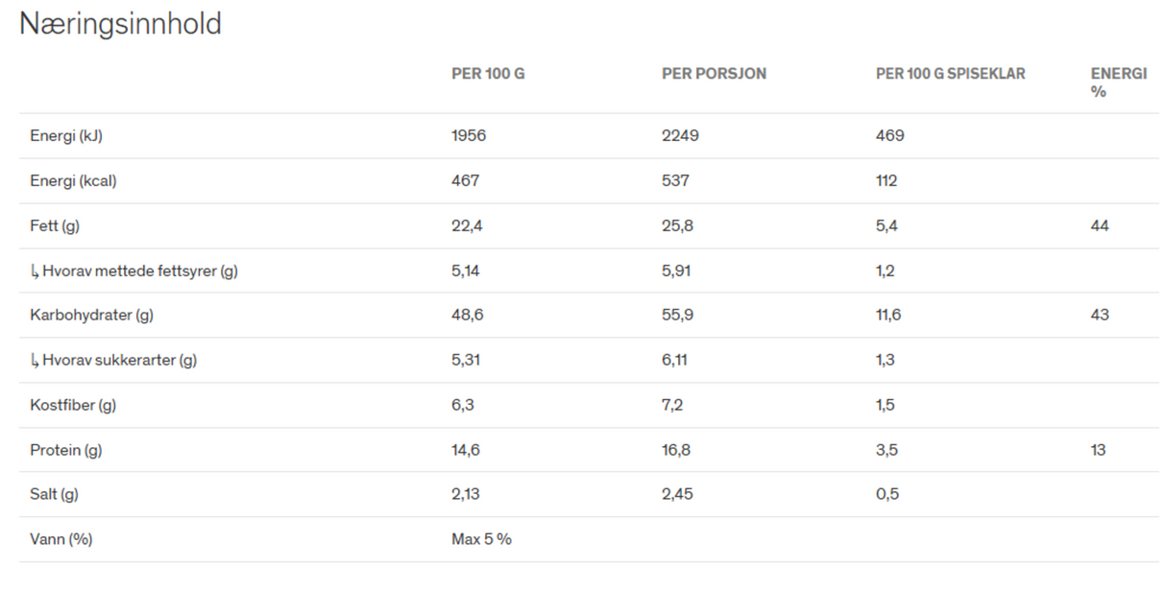Select the 1956 energy value
The width and height of the screenshot is (1166, 612).
point(469,136)
